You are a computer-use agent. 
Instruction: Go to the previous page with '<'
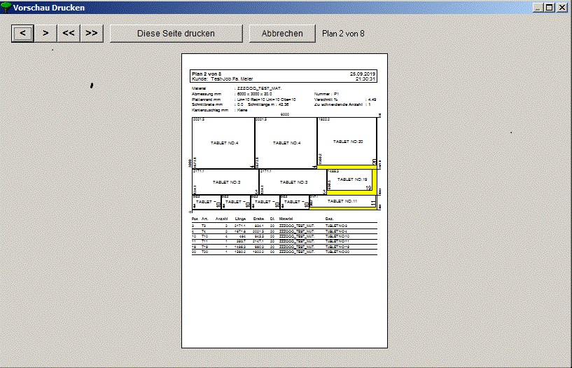22,33
